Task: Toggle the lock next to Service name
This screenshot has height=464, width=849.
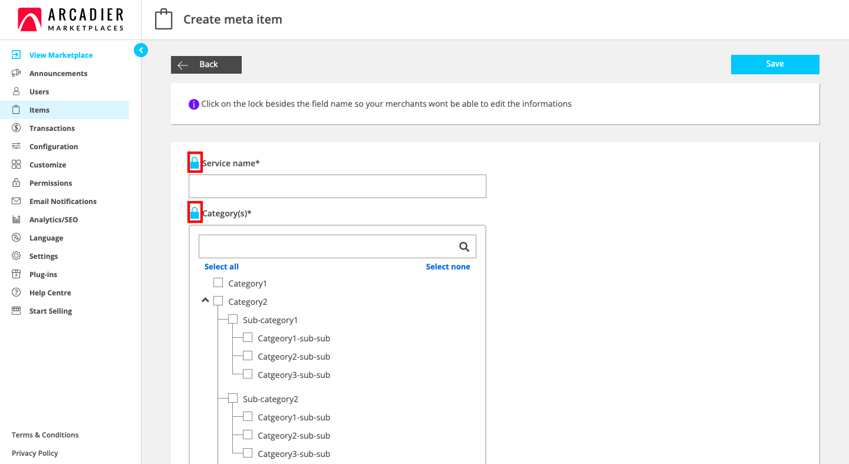Action: (195, 163)
